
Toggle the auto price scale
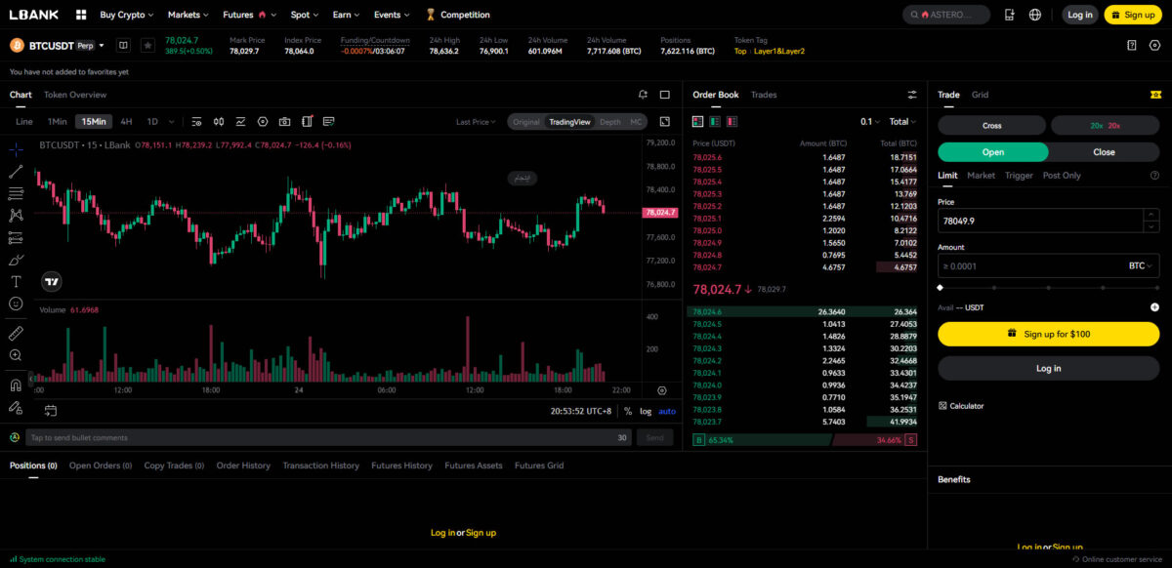point(667,411)
